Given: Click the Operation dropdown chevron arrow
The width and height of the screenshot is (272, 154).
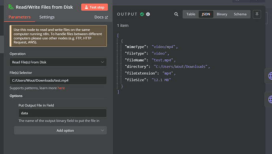Looking at the screenshot, I should coord(102,62).
